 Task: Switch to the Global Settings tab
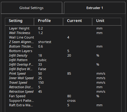pos(32,8)
